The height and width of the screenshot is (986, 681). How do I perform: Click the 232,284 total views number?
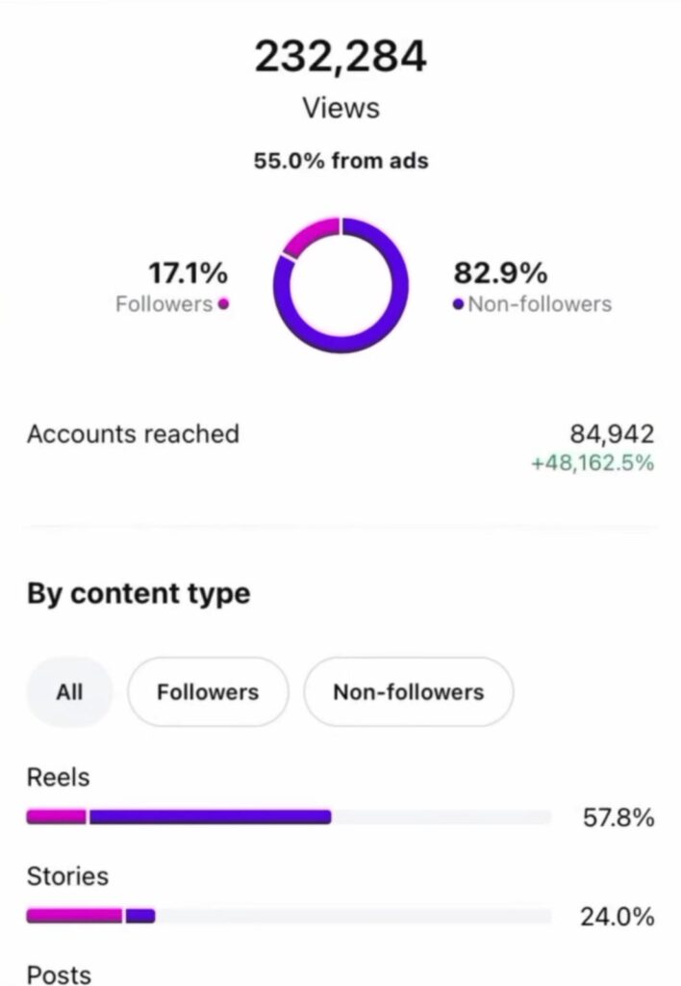340,57
